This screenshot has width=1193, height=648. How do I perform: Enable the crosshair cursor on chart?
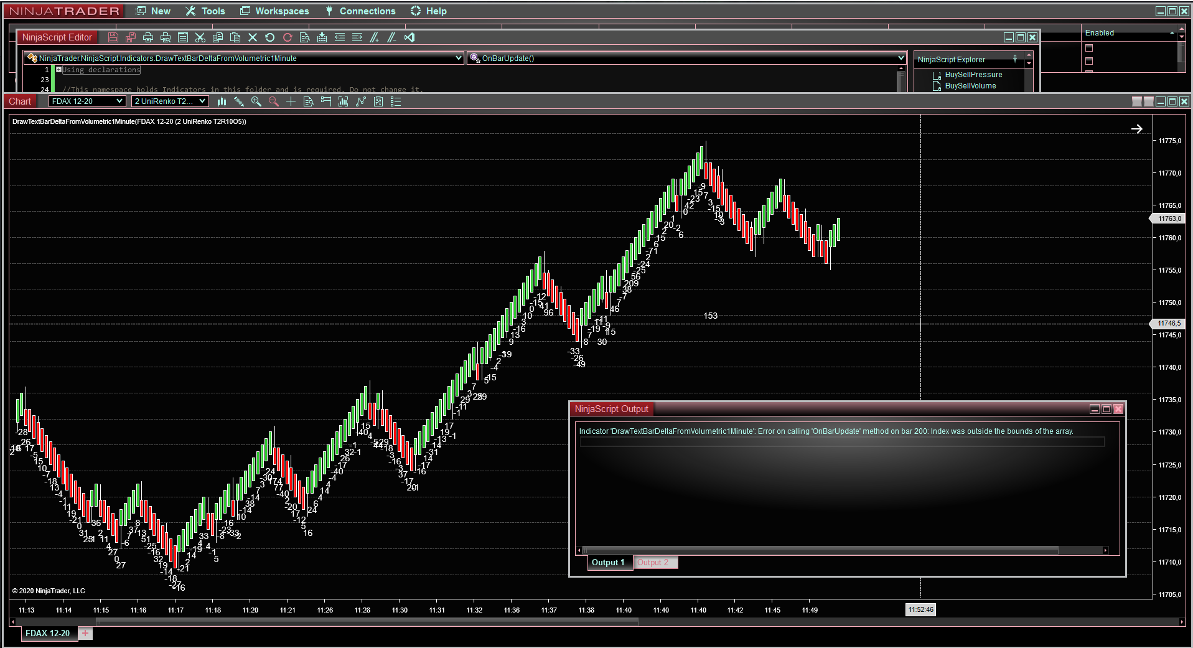coord(291,101)
